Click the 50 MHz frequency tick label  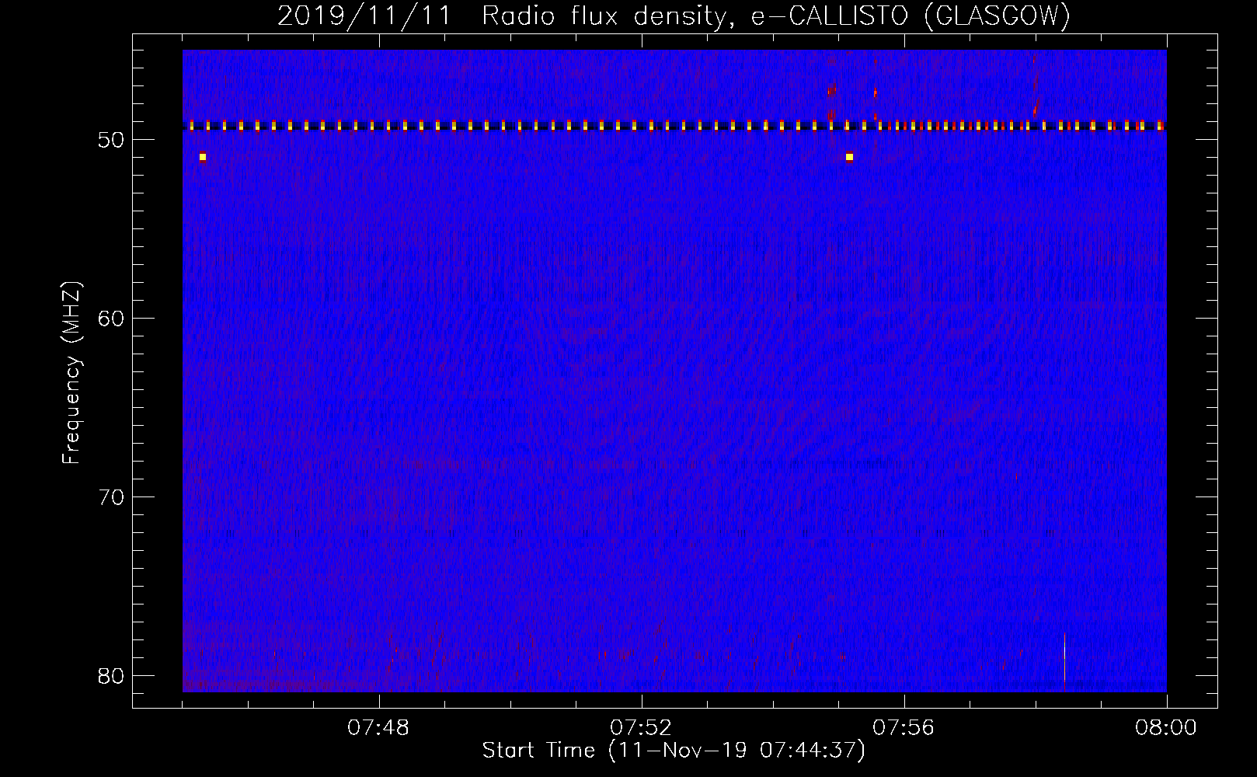coord(111,140)
